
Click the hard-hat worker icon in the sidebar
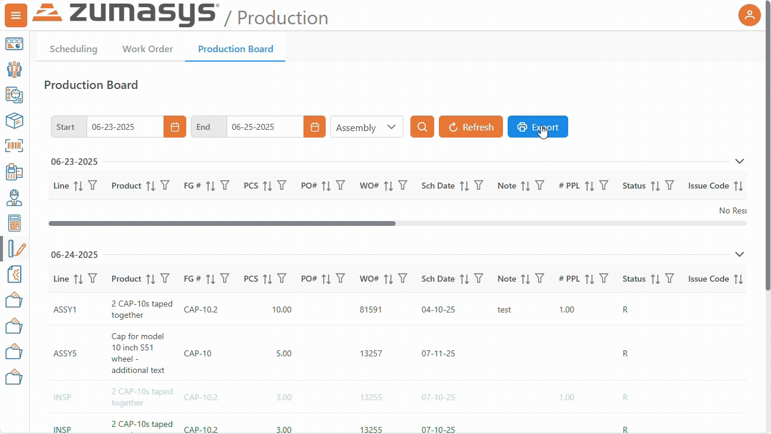14,196
